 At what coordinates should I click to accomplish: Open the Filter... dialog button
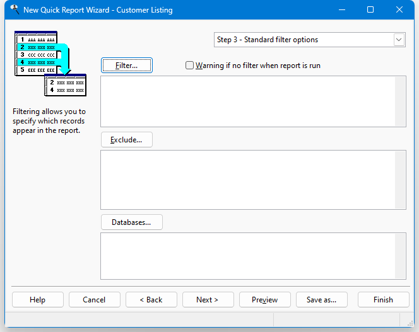(127, 66)
